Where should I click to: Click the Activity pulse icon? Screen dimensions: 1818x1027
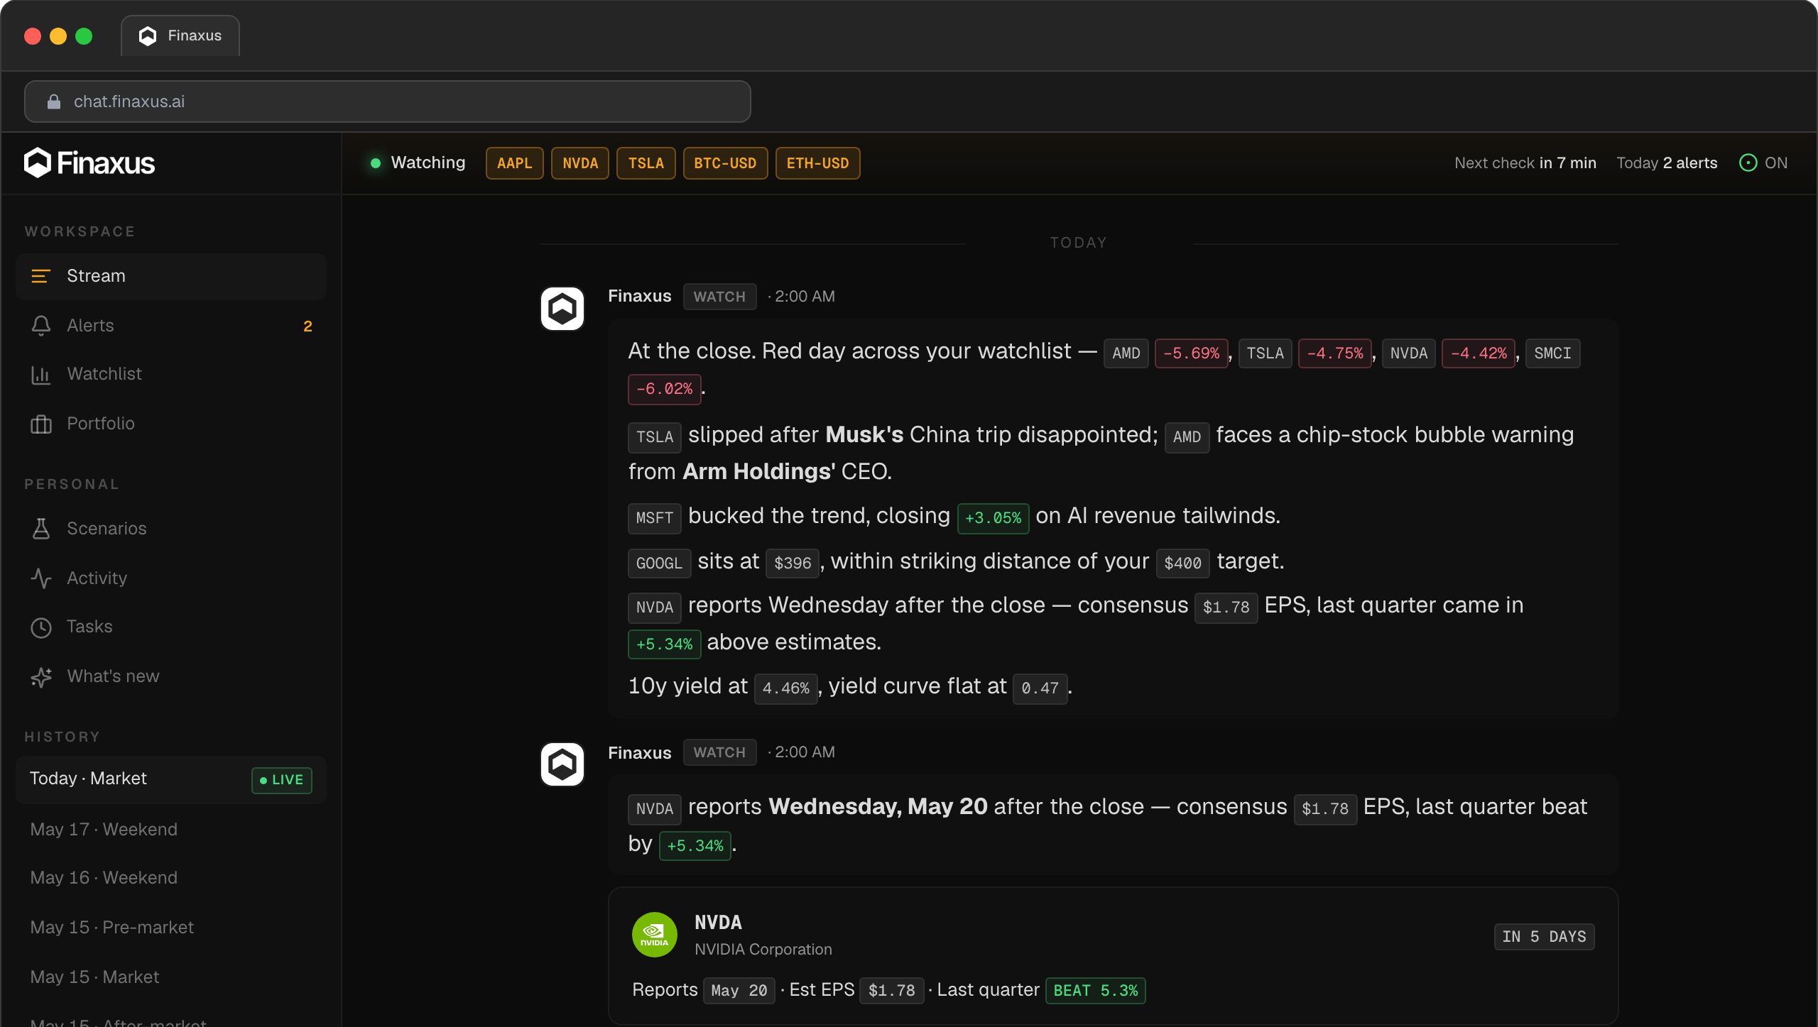coord(40,578)
